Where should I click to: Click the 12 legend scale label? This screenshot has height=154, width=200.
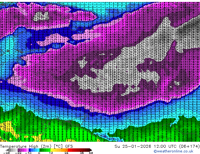[x=51, y=153]
